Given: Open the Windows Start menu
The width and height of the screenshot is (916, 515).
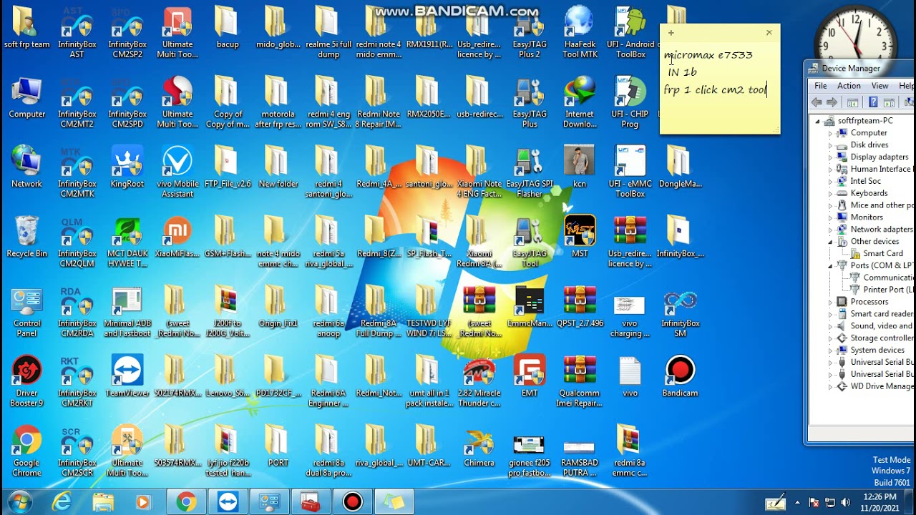Looking at the screenshot, I should pyautogui.click(x=19, y=501).
